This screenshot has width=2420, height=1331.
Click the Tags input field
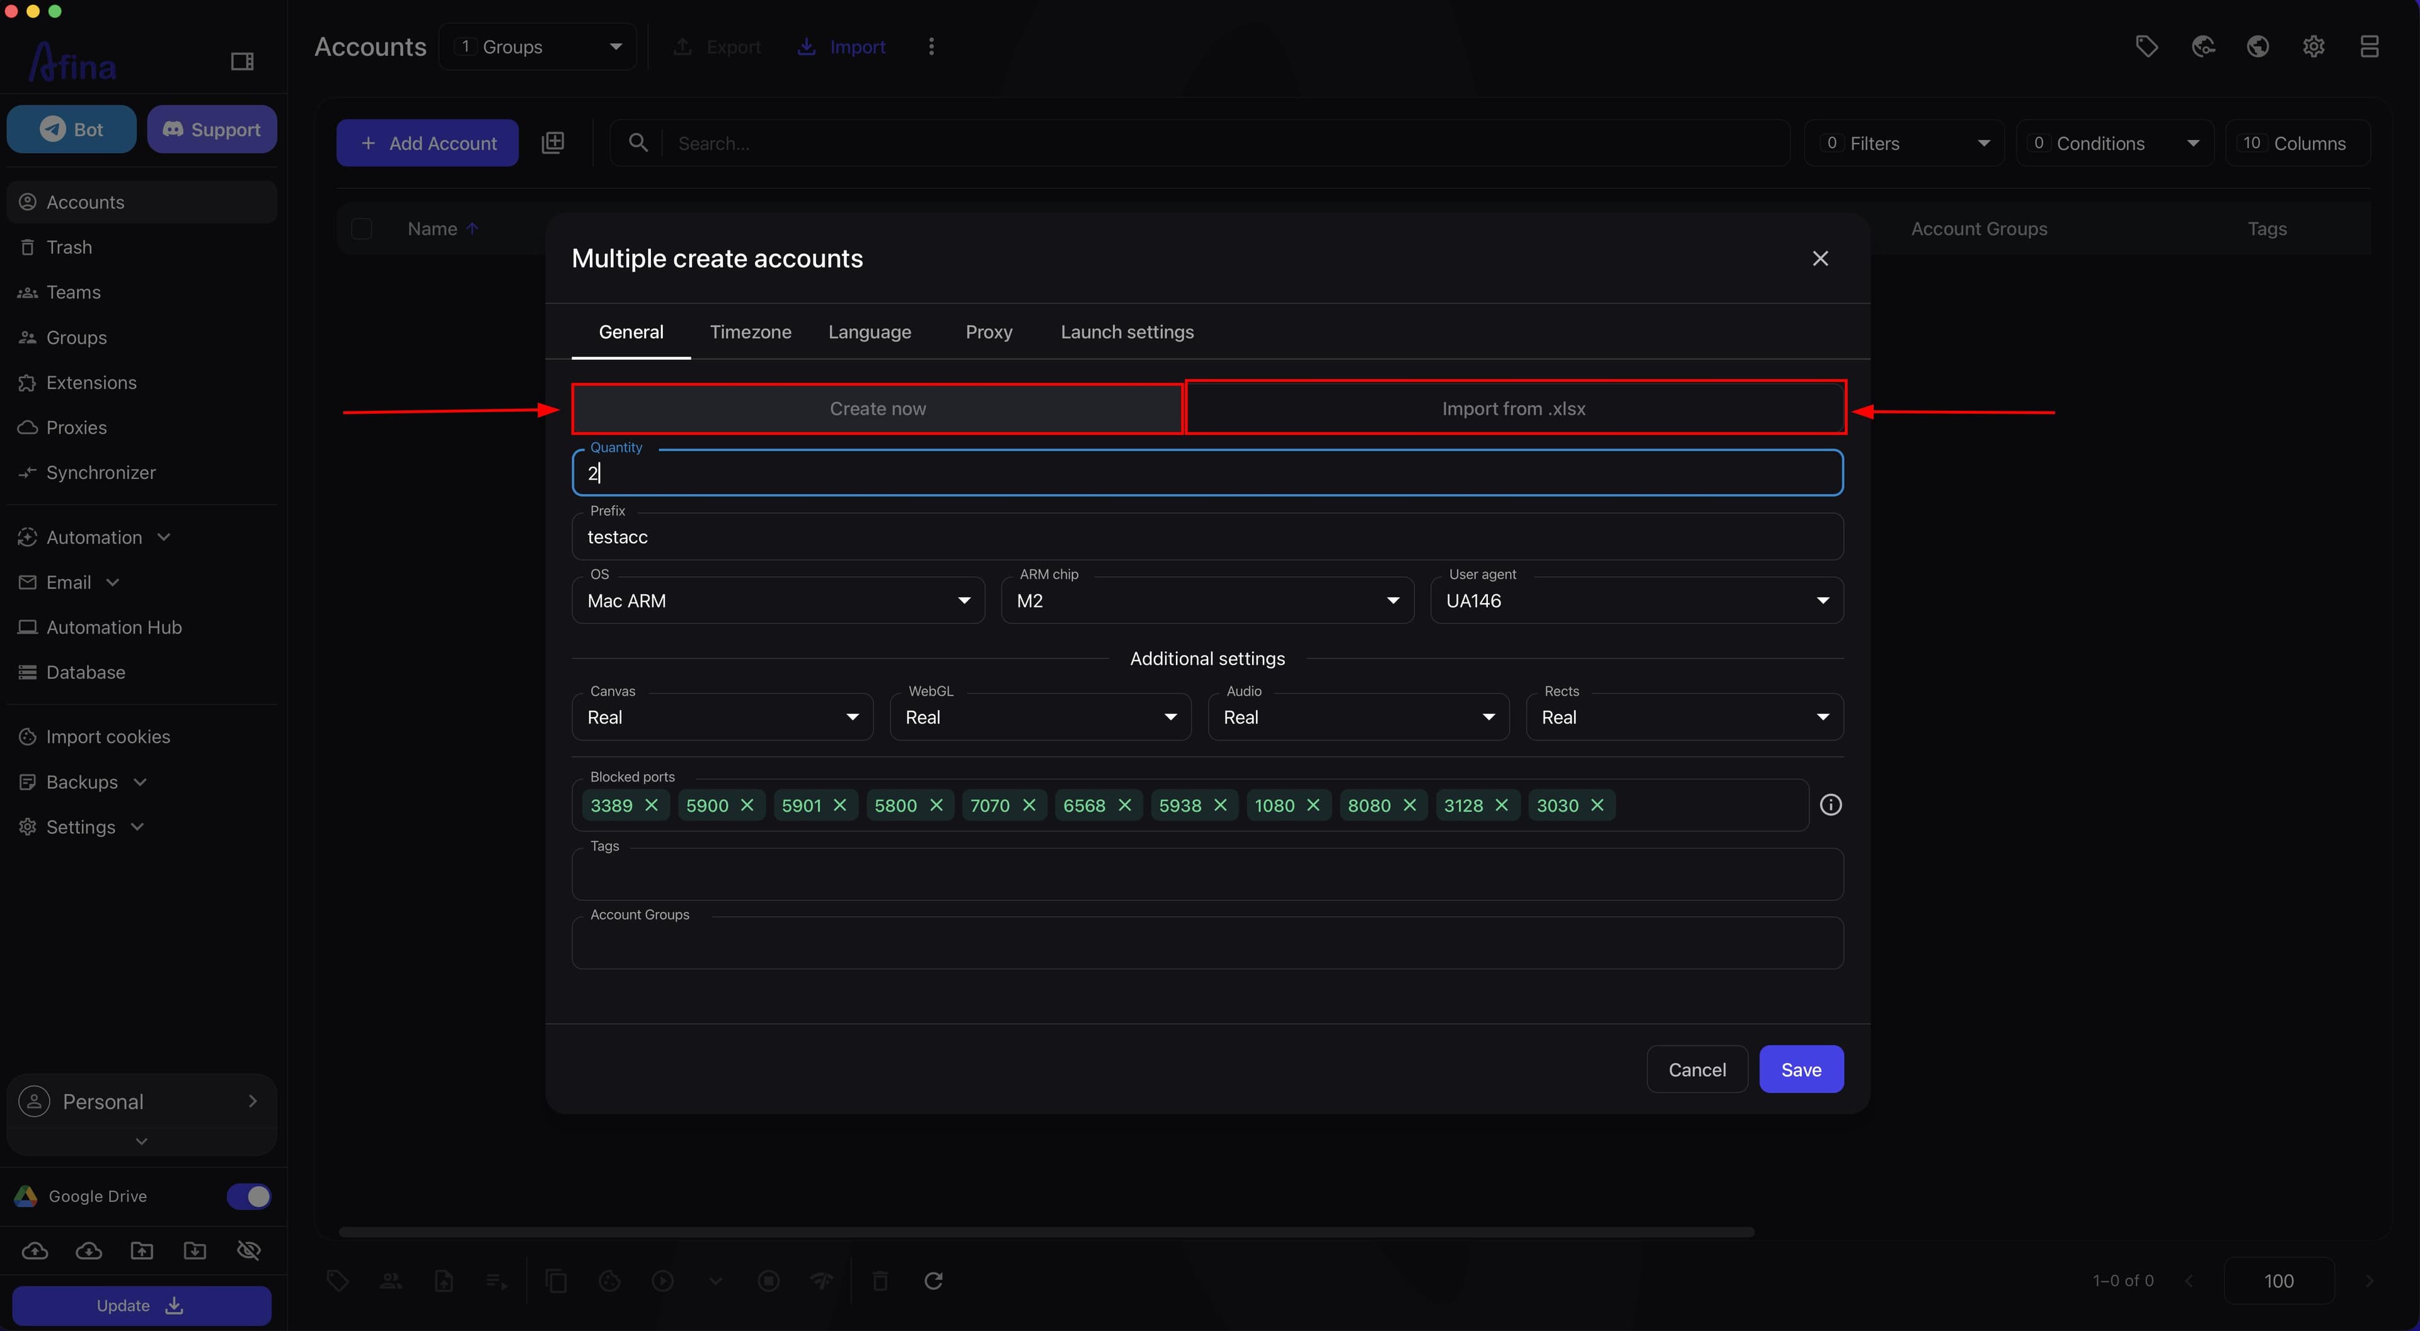click(x=1208, y=875)
